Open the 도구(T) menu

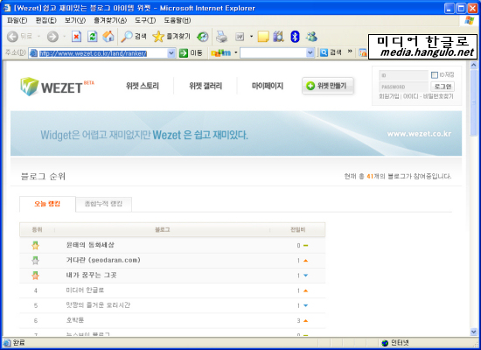pyautogui.click(x=145, y=20)
